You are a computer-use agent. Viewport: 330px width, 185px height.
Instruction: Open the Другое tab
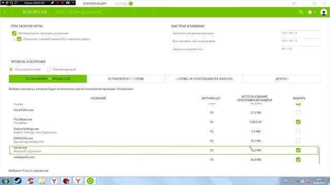282,79
